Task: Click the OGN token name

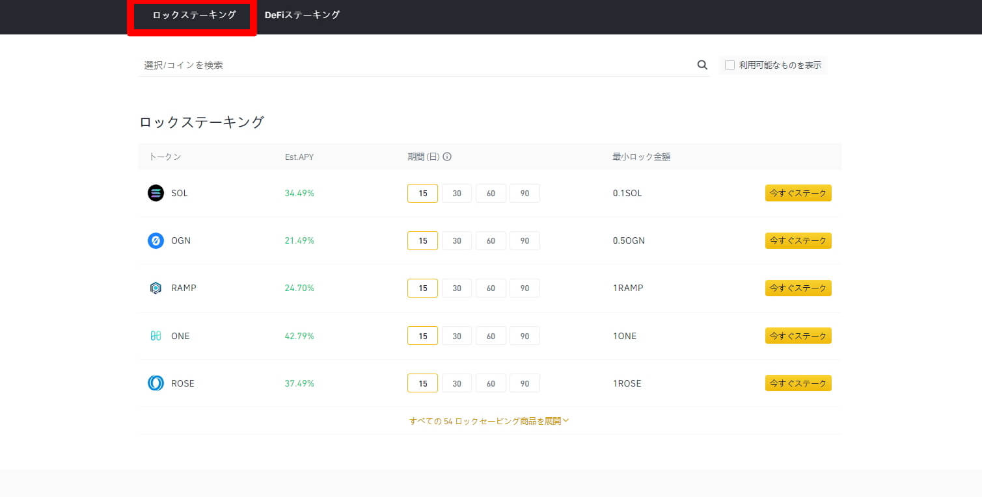Action: pyautogui.click(x=180, y=240)
